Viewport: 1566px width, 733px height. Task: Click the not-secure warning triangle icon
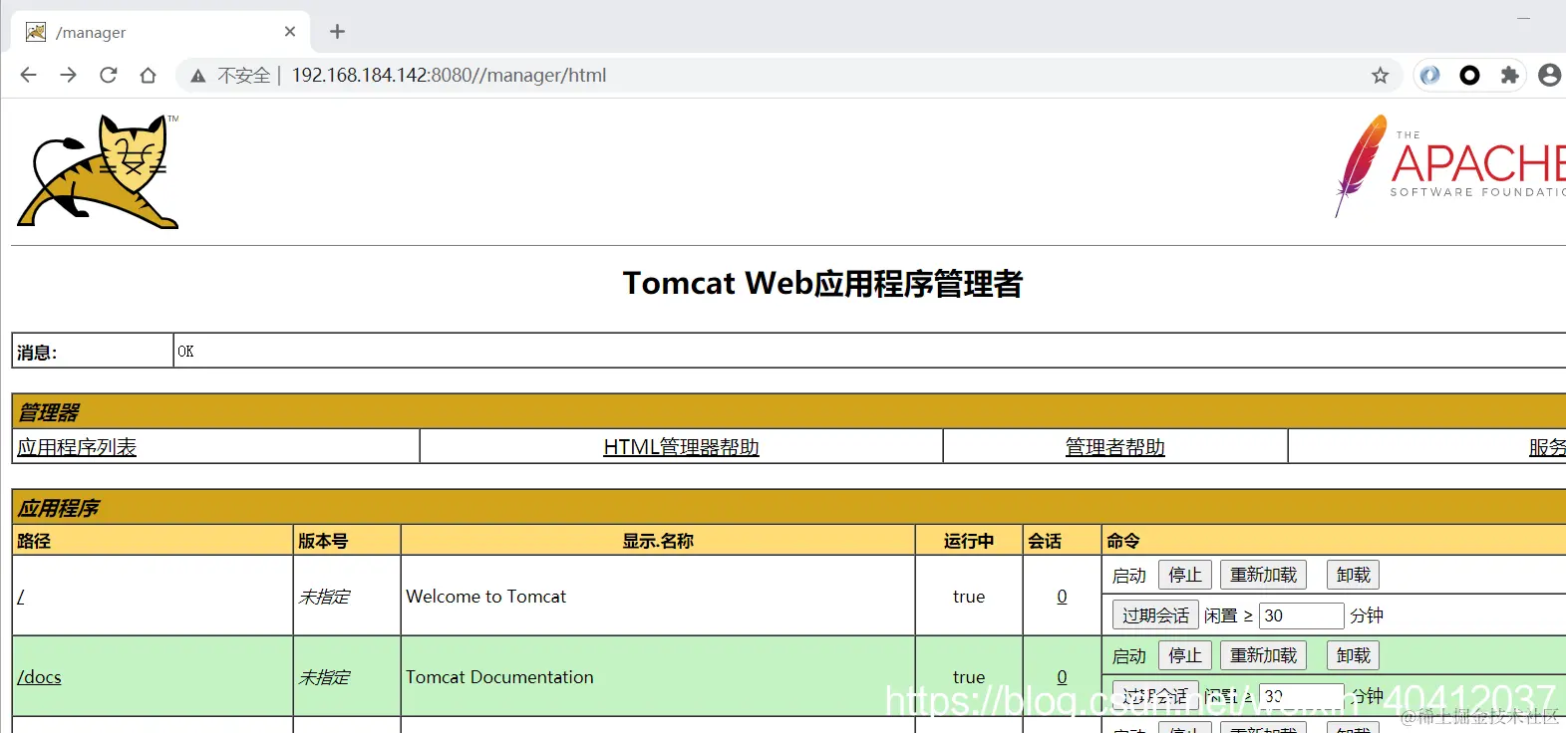[198, 76]
